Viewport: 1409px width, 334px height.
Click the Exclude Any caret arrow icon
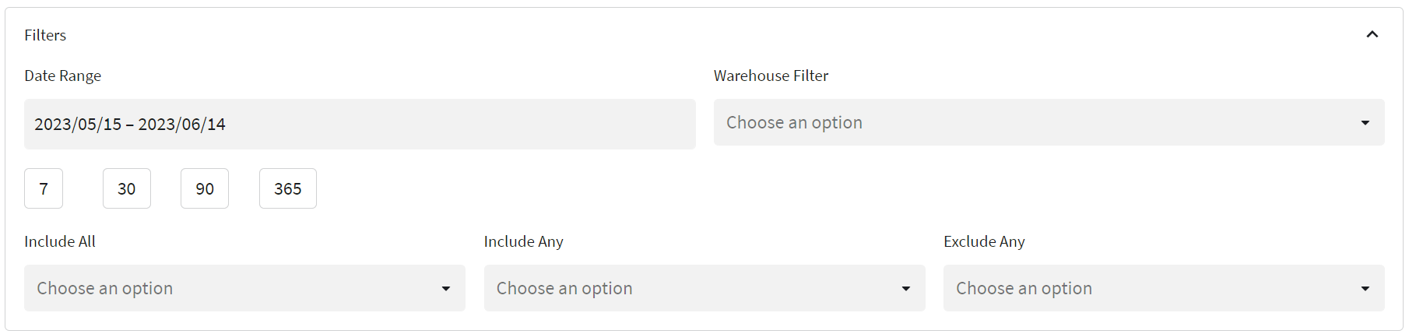1365,289
